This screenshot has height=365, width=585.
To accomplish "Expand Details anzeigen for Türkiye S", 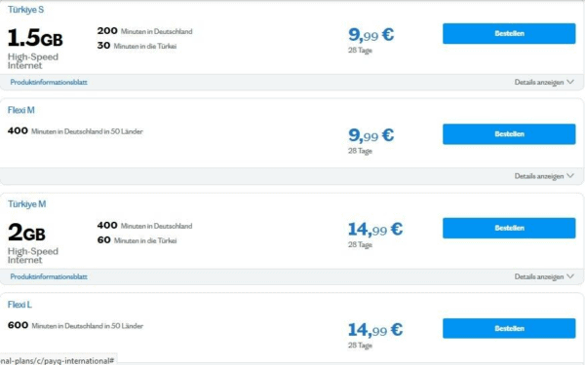I will (x=544, y=82).
